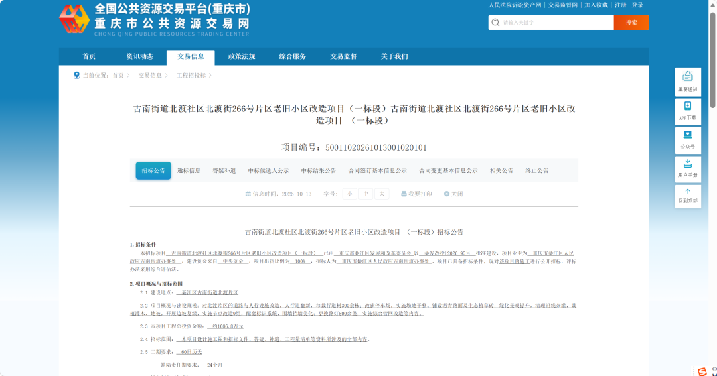Viewport: 717px width, 376px height.
Task: Open the 人民法院诉讼资产网 link
Action: 515,5
